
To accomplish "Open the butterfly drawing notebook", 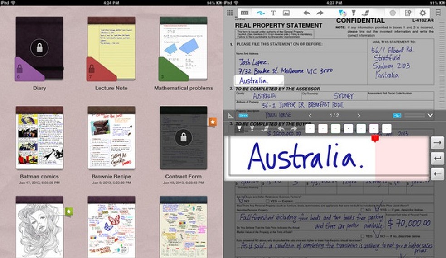I will click(x=111, y=227).
